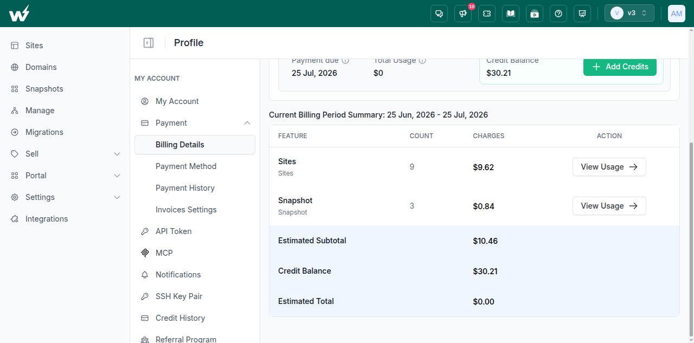Image resolution: width=694 pixels, height=343 pixels.
Task: Click the W logo in top left
Action: click(x=20, y=14)
